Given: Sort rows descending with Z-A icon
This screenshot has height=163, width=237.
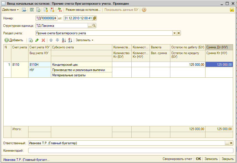Looking at the screenshot, I should click(x=70, y=40).
